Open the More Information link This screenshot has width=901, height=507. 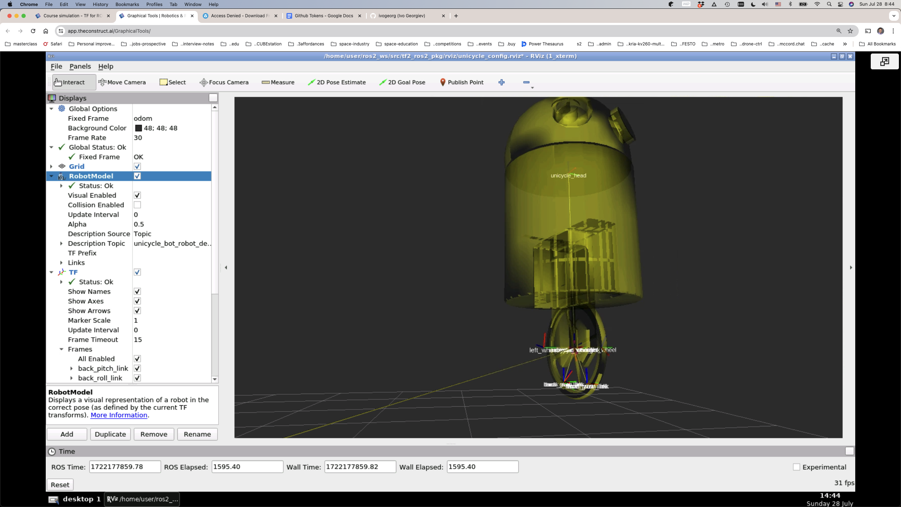119,415
